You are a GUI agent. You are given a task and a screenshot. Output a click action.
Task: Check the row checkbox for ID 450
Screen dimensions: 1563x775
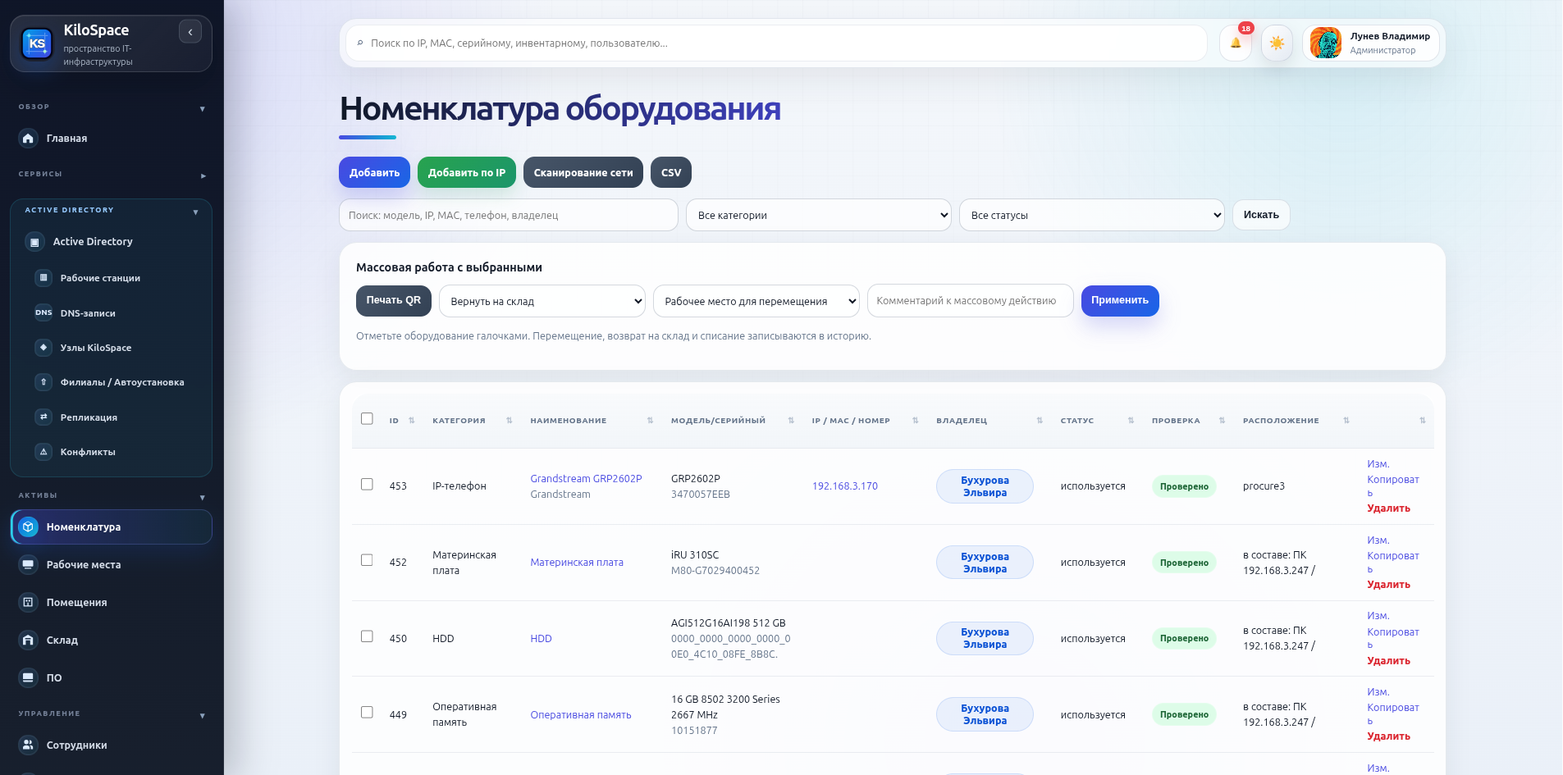click(367, 636)
